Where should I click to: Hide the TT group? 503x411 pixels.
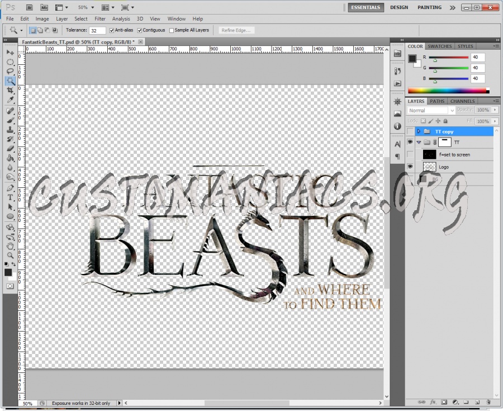tap(410, 142)
